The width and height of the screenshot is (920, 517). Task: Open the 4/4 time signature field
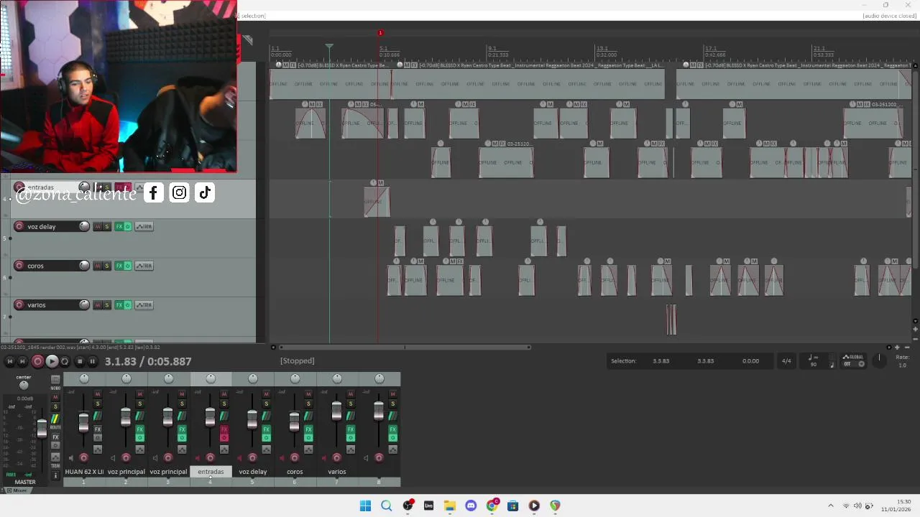click(786, 361)
